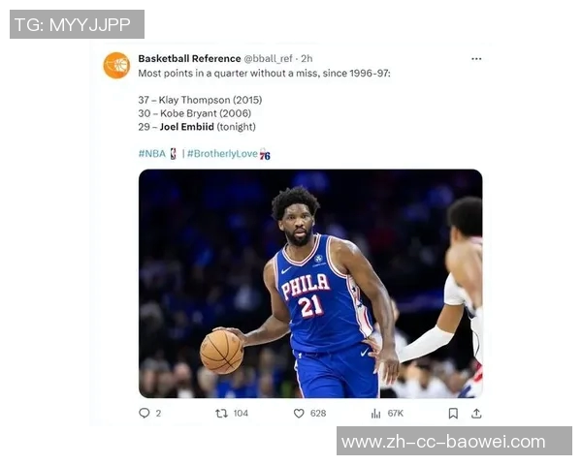Click the 2h timestamp
Screen dimensions: 582x465
(x=307, y=58)
